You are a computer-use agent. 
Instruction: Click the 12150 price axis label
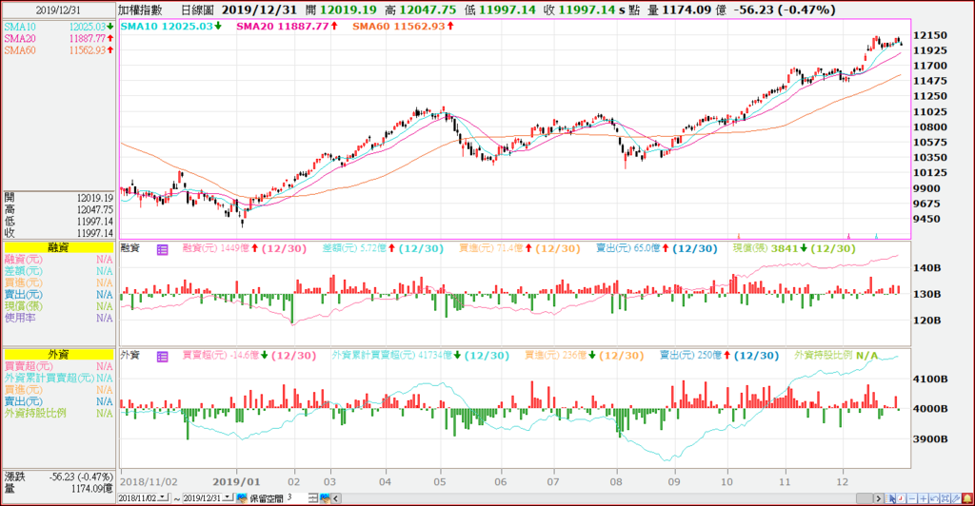point(930,35)
